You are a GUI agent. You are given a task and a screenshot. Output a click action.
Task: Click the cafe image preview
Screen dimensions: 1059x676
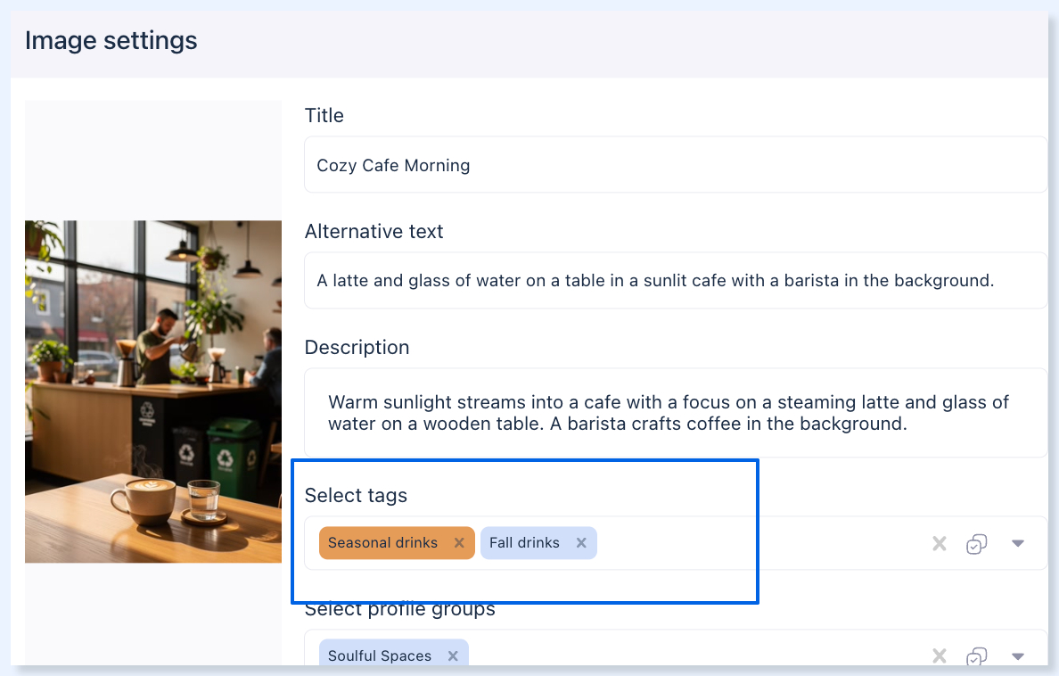click(153, 392)
